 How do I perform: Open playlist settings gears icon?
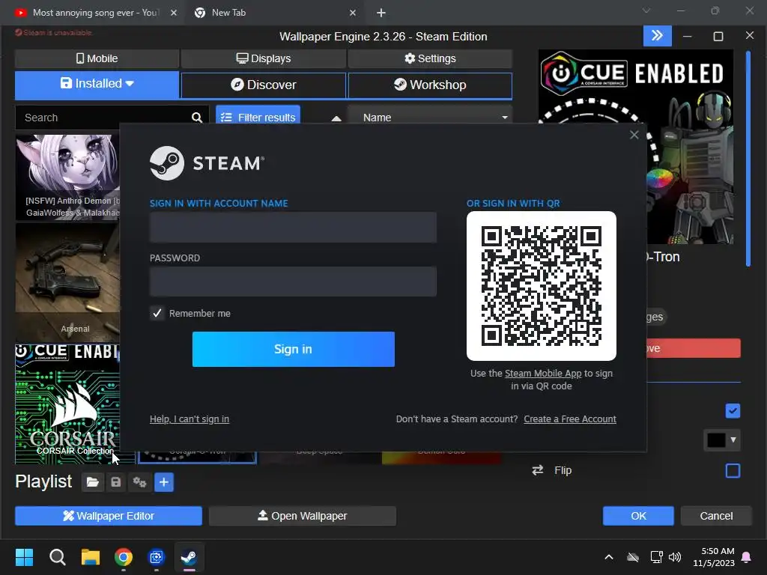(139, 483)
